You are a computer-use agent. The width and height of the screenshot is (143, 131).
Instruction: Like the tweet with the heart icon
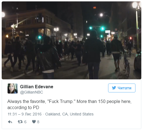tap(34, 122)
